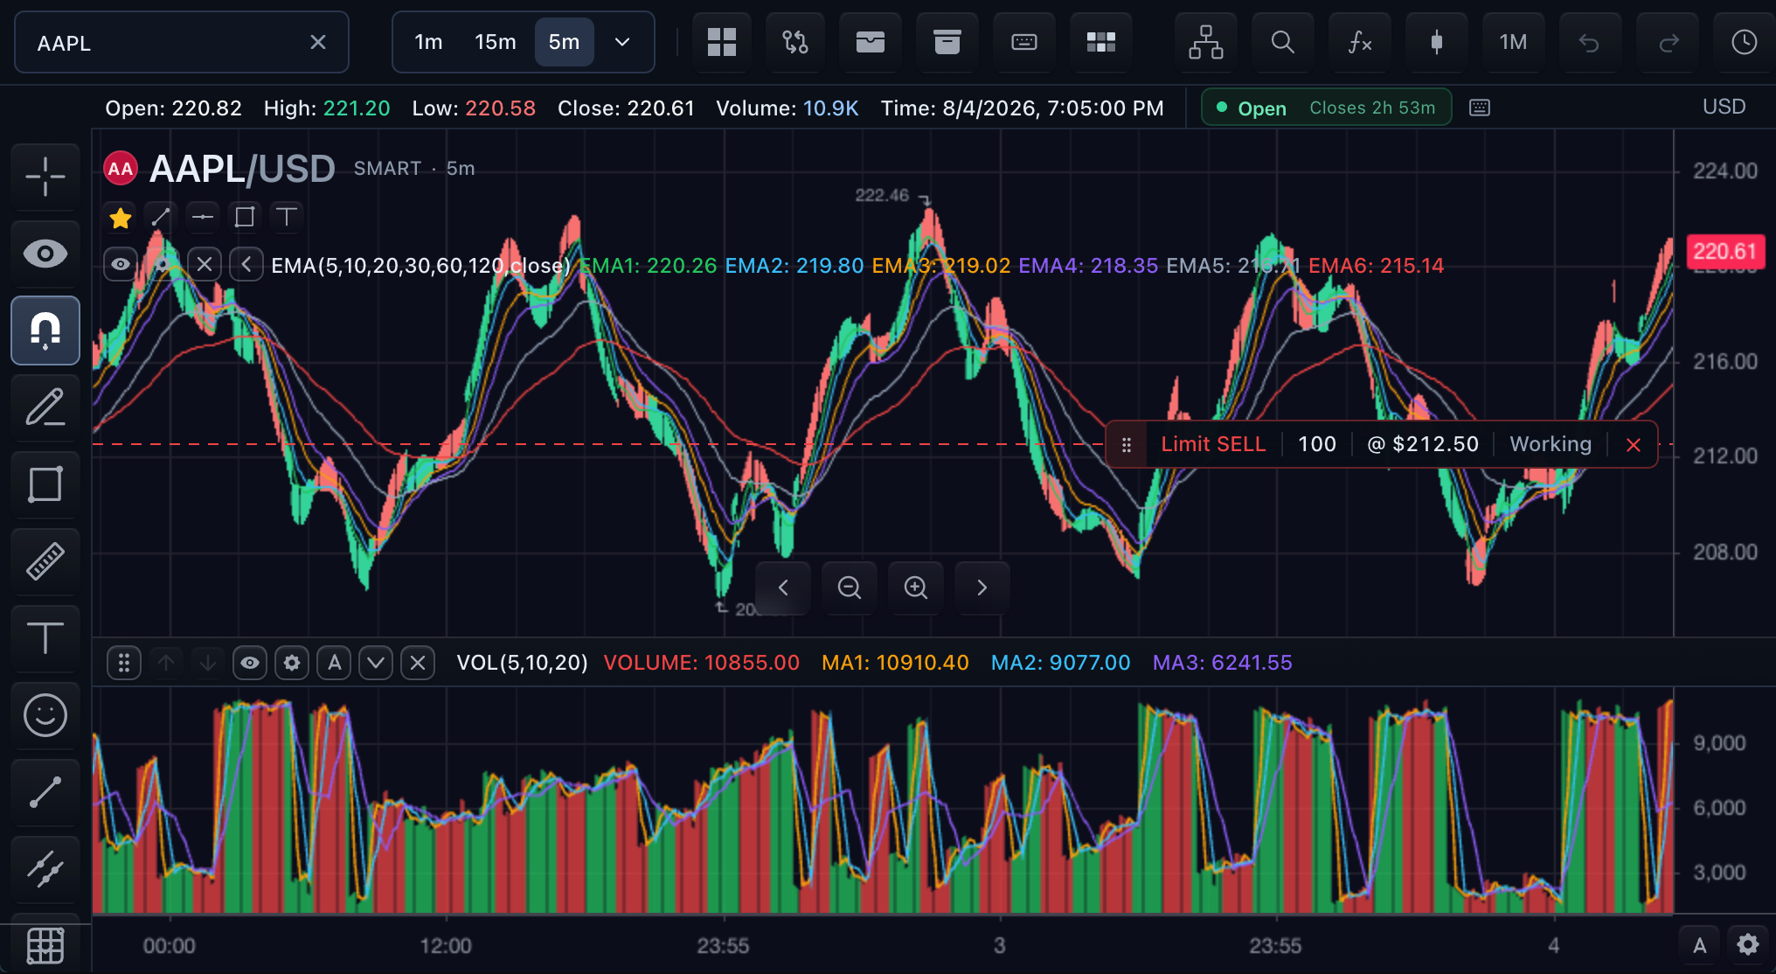Image resolution: width=1776 pixels, height=974 pixels.
Task: Collapse the EMA legend with chevron
Action: pyautogui.click(x=246, y=264)
